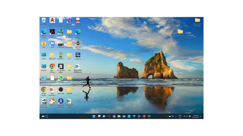Show hidden icons in the system tray
243x136 pixels.
pyautogui.click(x=167, y=116)
